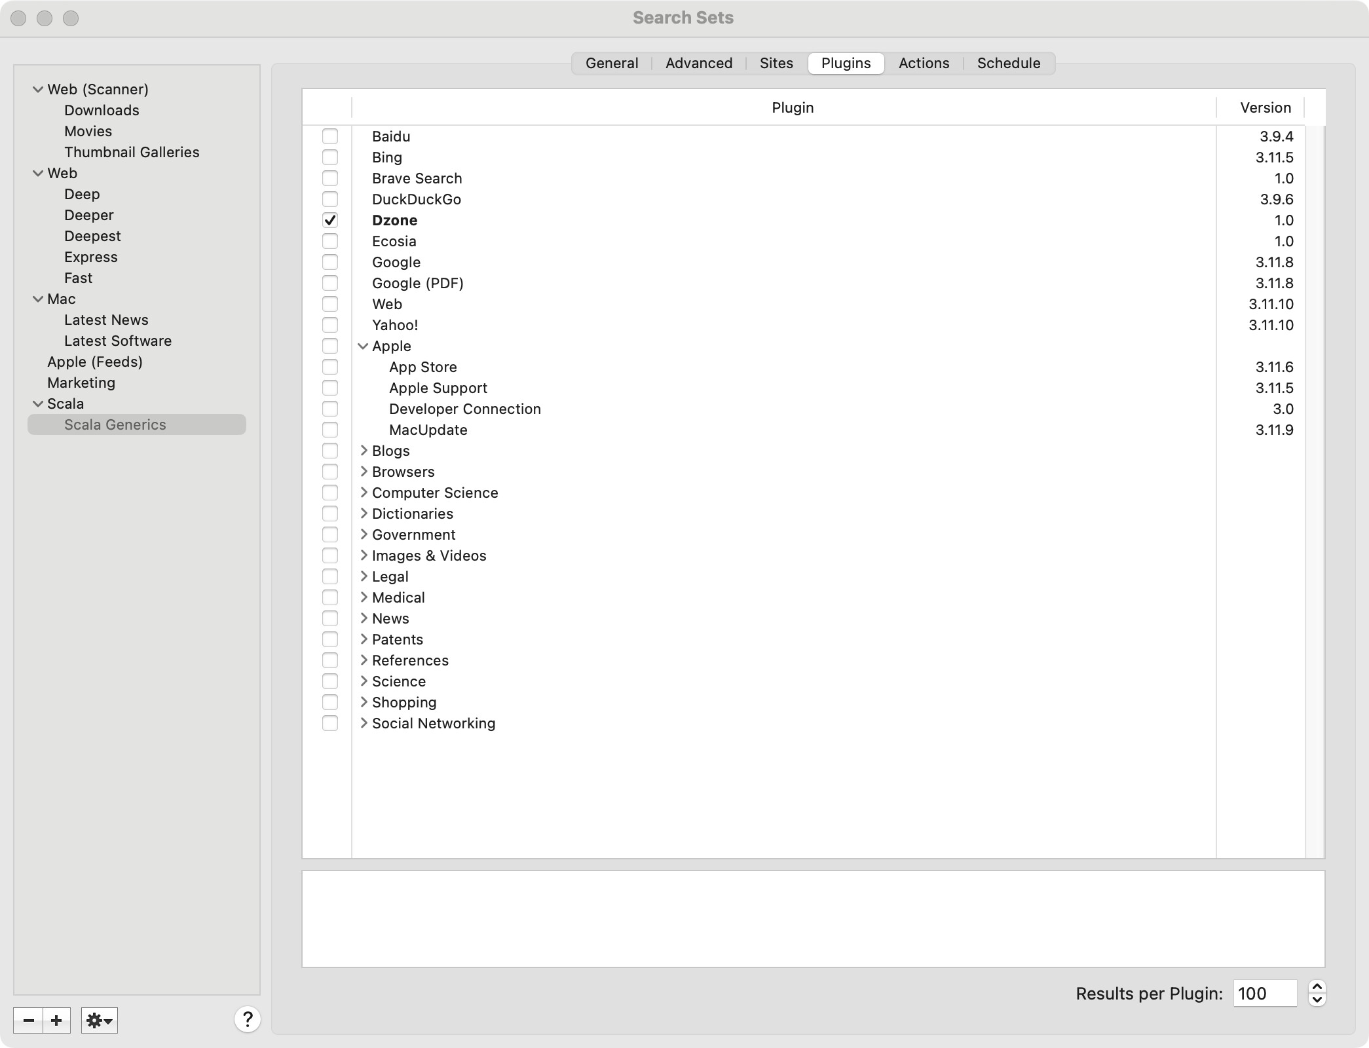Expand the Government group
Image resolution: width=1369 pixels, height=1048 pixels.
(364, 534)
